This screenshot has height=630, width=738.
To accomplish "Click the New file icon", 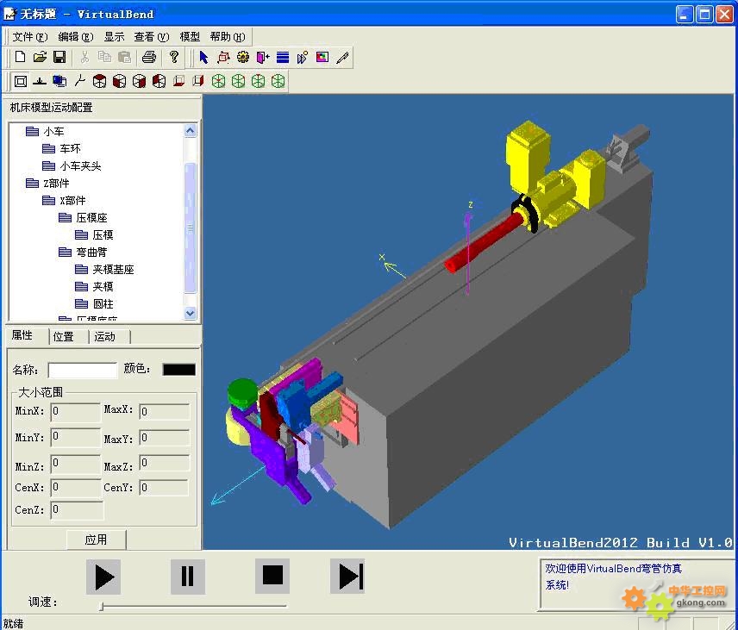I will (x=20, y=58).
